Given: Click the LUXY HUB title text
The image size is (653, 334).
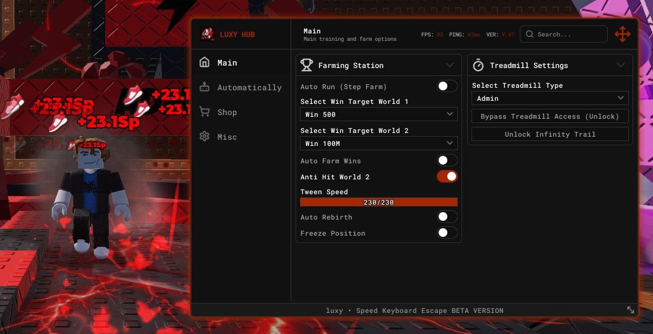Looking at the screenshot, I should point(237,35).
